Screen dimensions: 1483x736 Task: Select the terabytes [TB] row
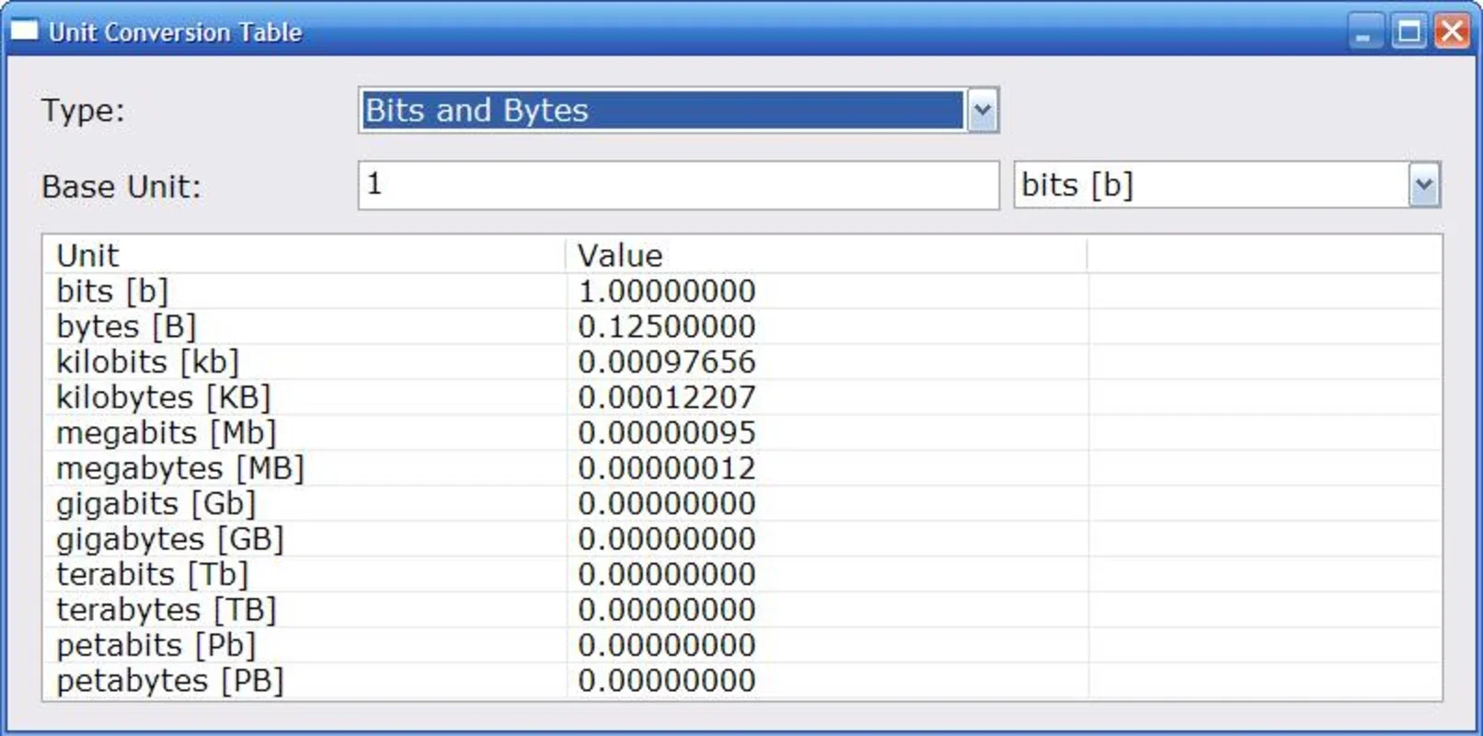click(x=741, y=610)
